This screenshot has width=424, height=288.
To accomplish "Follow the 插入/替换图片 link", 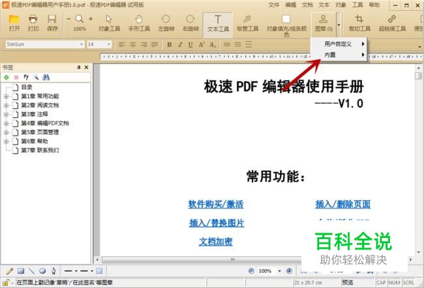I will 217,223.
